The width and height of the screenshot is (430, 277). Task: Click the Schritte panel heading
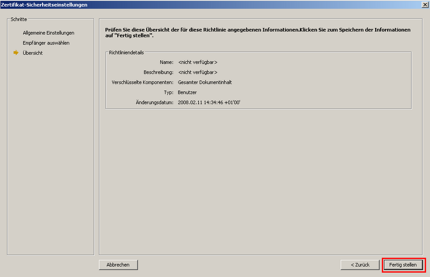pos(19,19)
